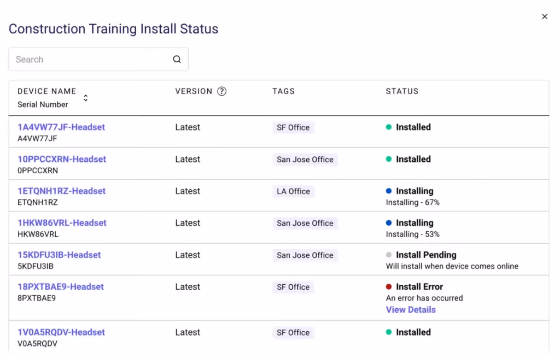
Task: Click Latest version of 18PXTBAE9-Headset row
Action: point(188,286)
